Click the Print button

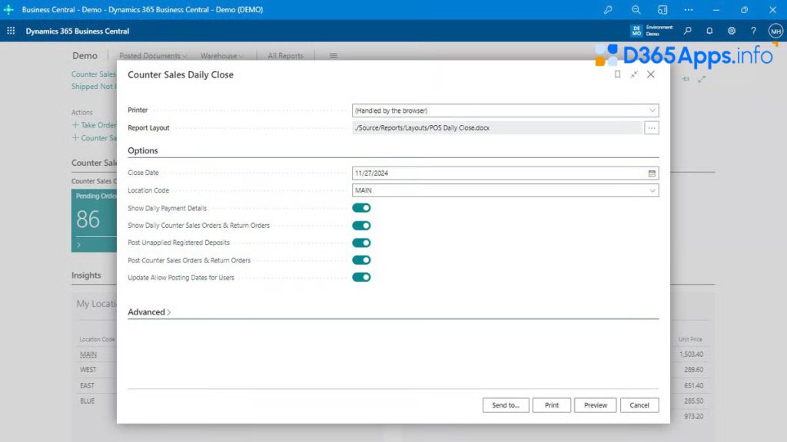point(552,405)
